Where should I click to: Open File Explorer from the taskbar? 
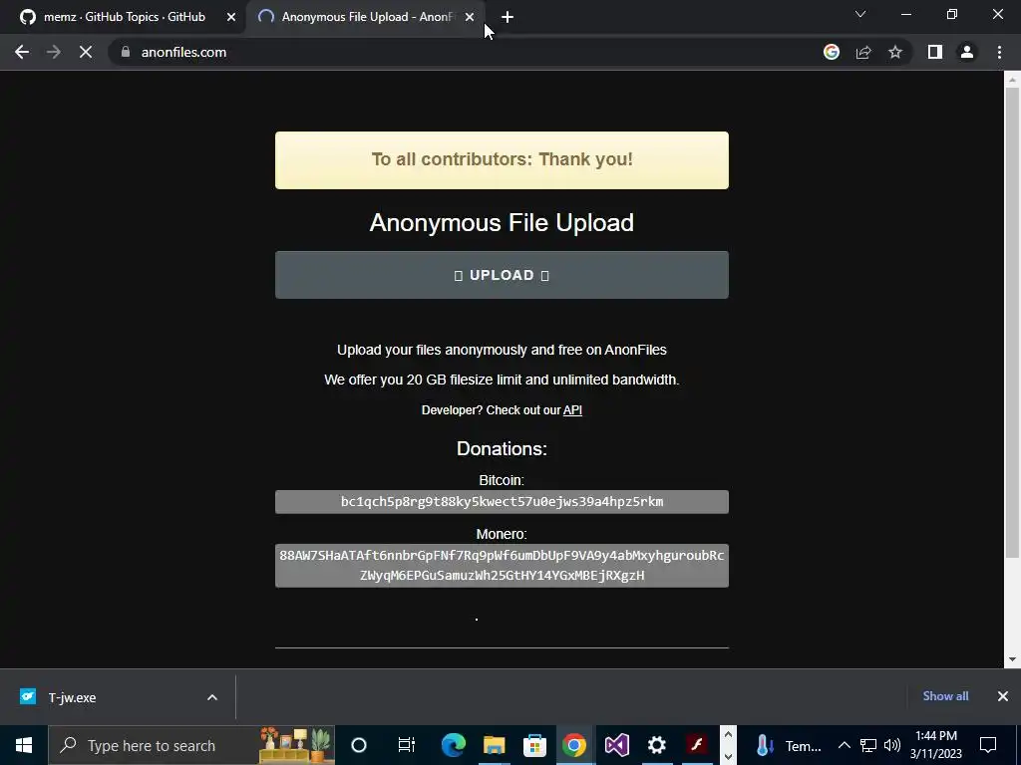495,745
